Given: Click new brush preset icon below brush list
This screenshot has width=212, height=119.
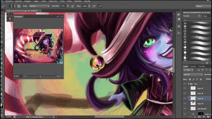Looking at the screenshot, I should (207, 63).
